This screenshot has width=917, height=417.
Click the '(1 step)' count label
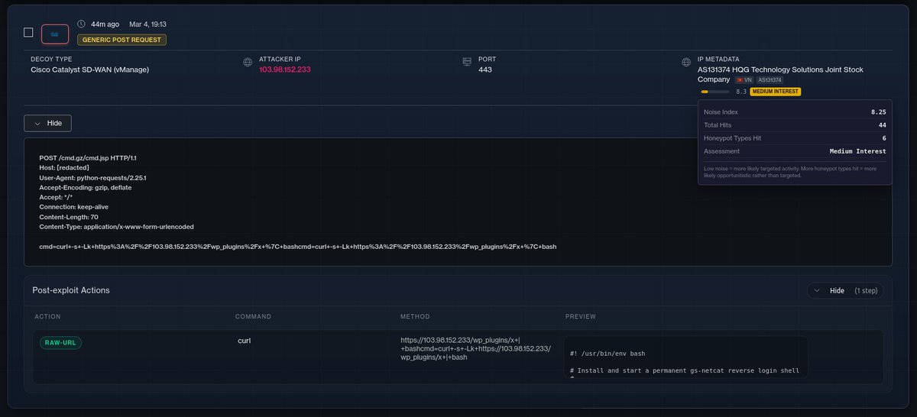click(867, 290)
